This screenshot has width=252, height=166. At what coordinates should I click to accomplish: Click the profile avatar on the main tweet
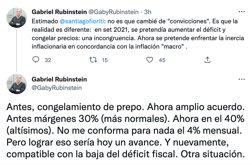tap(16, 84)
